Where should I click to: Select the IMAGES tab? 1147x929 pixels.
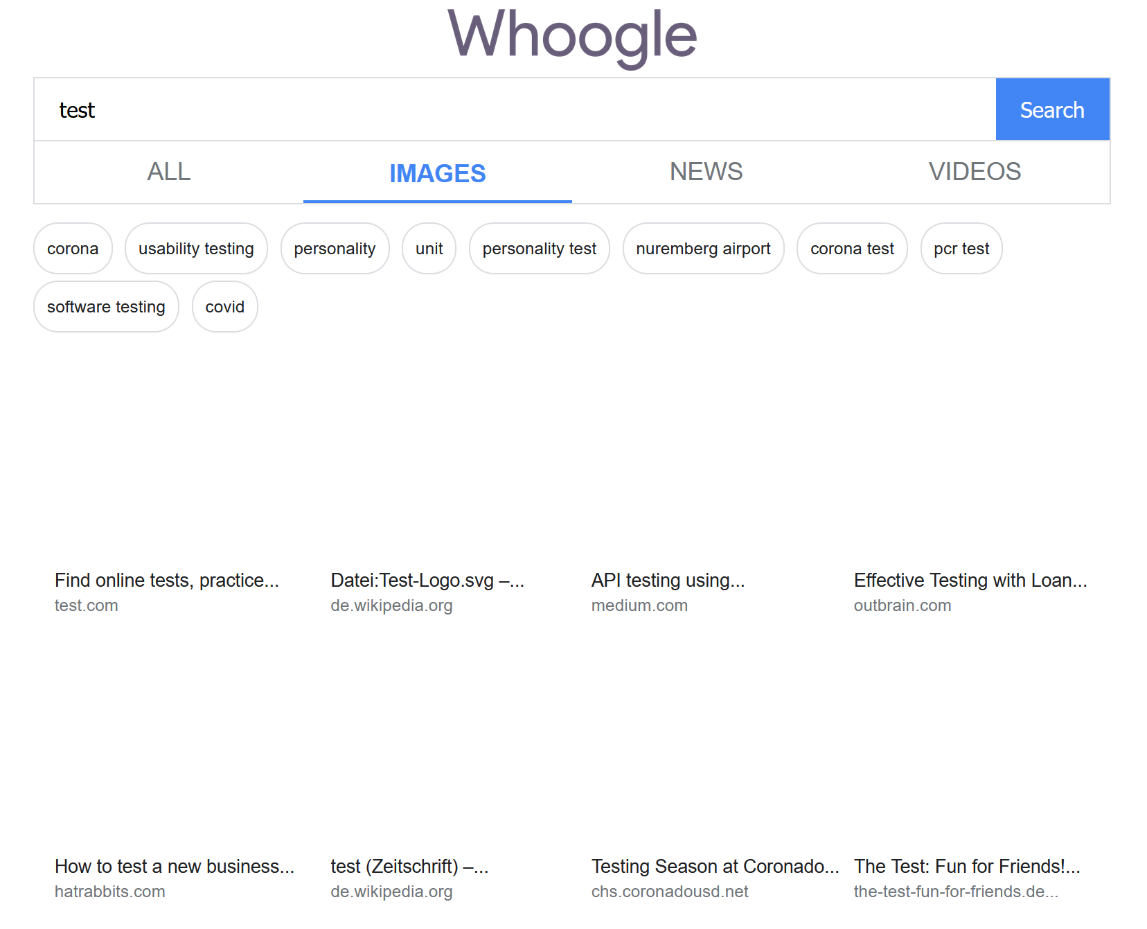[x=438, y=173]
